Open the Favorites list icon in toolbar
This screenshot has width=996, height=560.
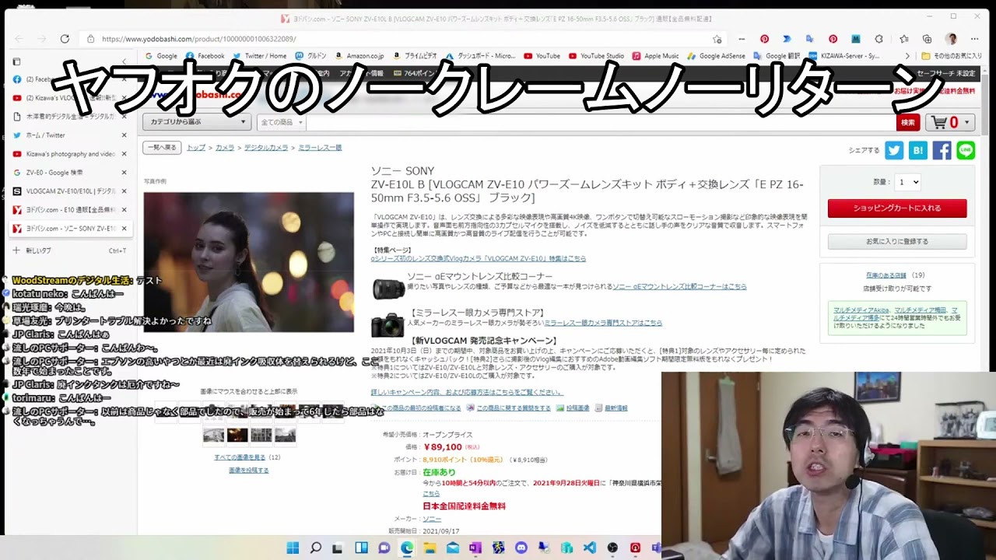tap(903, 39)
